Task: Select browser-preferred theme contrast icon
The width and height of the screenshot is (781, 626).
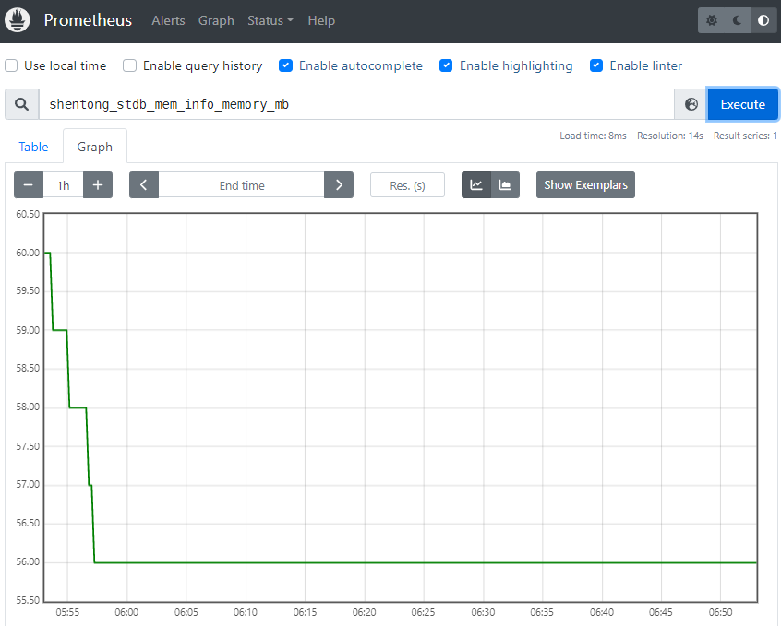Action: (x=763, y=20)
